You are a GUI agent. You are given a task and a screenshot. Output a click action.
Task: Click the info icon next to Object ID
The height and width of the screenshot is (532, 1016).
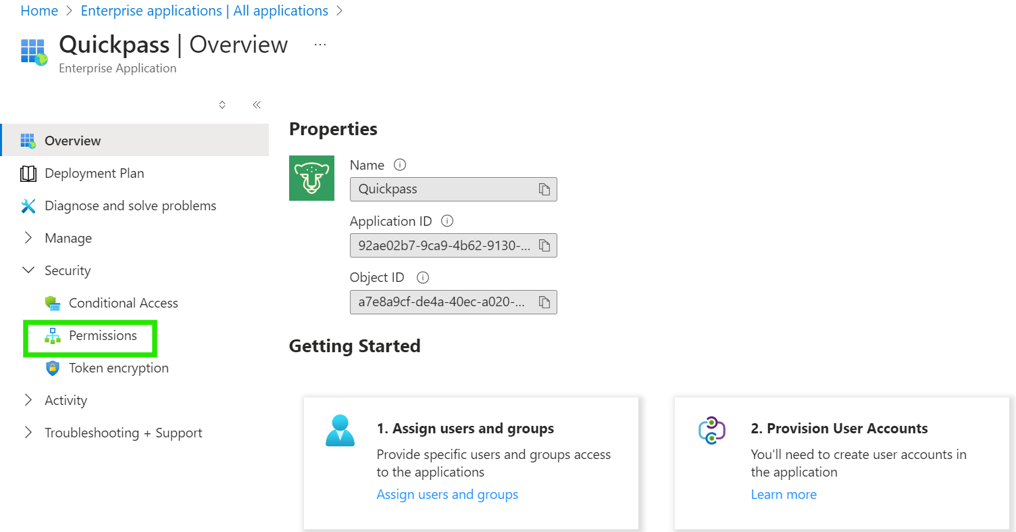(x=423, y=277)
